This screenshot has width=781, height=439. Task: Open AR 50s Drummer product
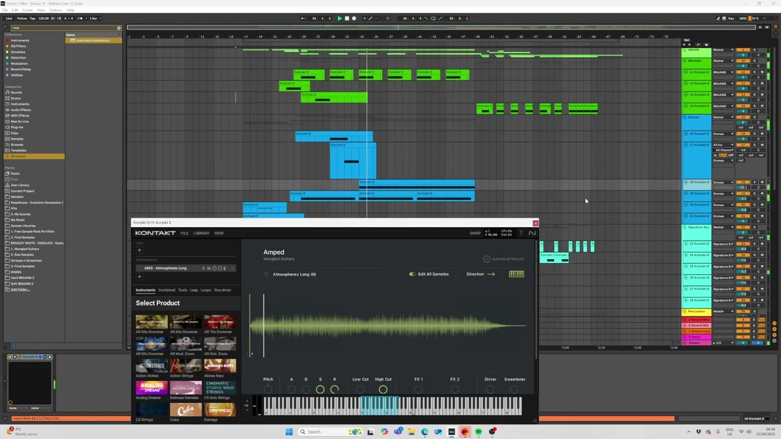151,323
